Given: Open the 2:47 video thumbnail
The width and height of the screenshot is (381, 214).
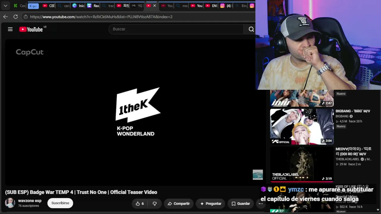Looking at the screenshot, I should click(302, 98).
